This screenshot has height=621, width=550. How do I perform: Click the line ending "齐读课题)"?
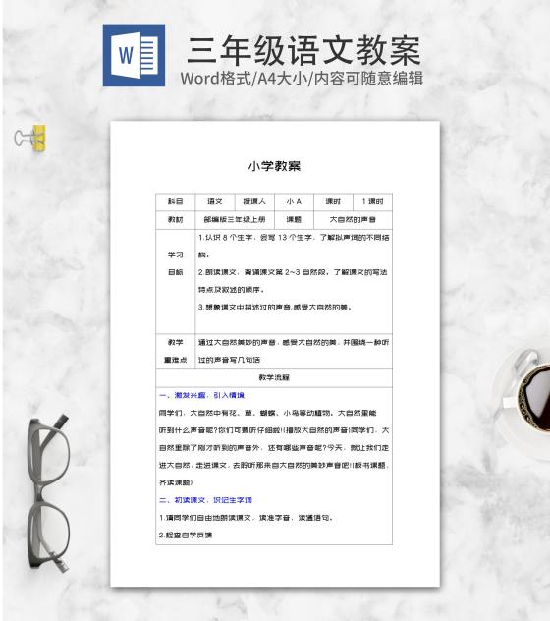click(x=176, y=482)
